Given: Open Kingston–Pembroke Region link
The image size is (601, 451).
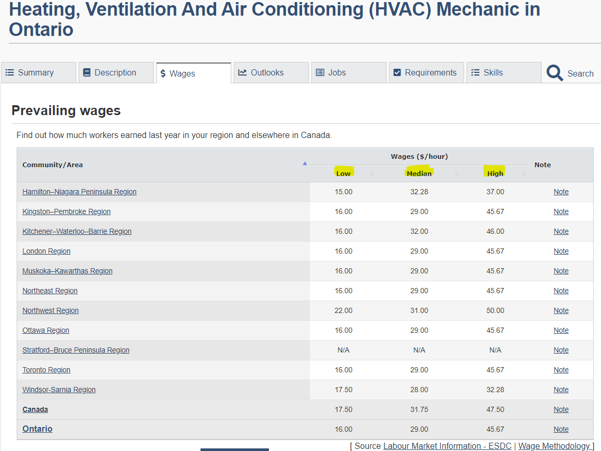Looking at the screenshot, I should point(66,211).
